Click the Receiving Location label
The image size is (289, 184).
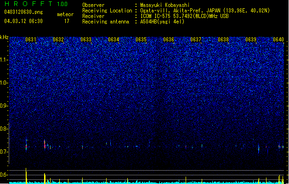coord(107,11)
